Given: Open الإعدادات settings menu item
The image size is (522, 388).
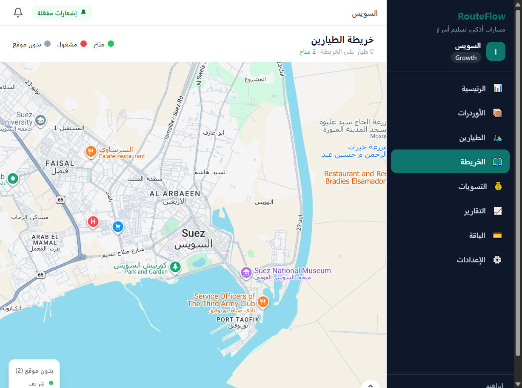Looking at the screenshot, I should 450,260.
